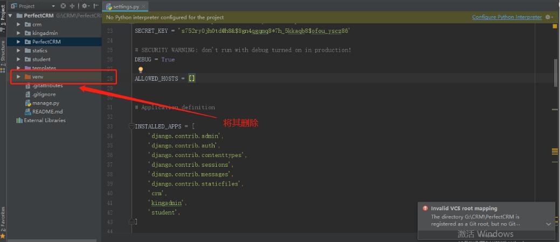Click 'django.contrib.sessions' entry

[x=191, y=165]
